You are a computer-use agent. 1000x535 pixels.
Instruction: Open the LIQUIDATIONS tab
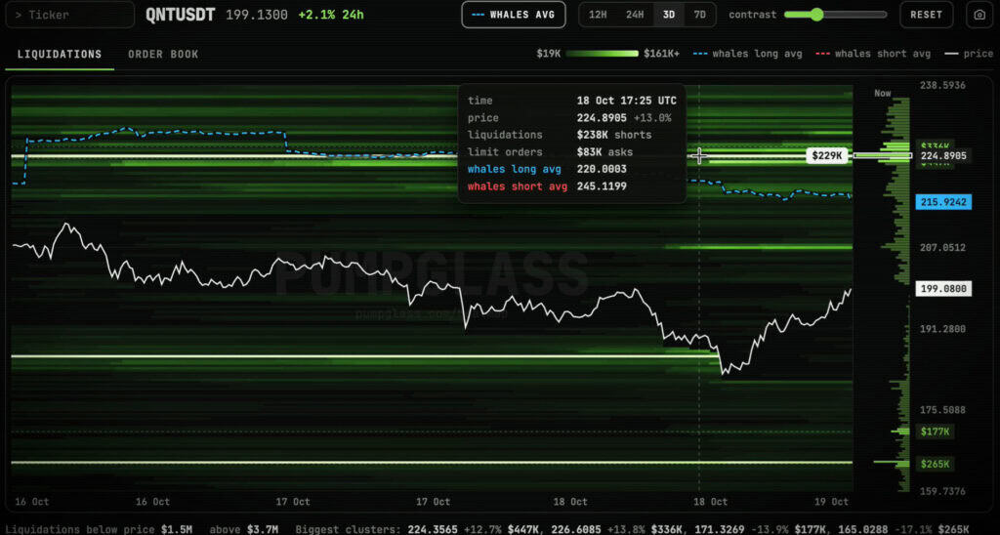(60, 55)
